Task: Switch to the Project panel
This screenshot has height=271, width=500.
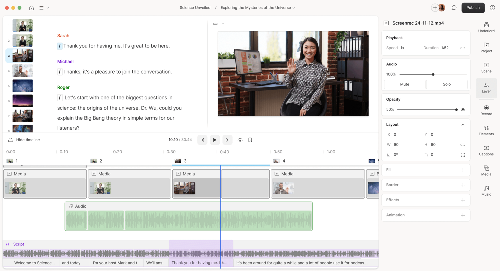Action: coord(486,47)
